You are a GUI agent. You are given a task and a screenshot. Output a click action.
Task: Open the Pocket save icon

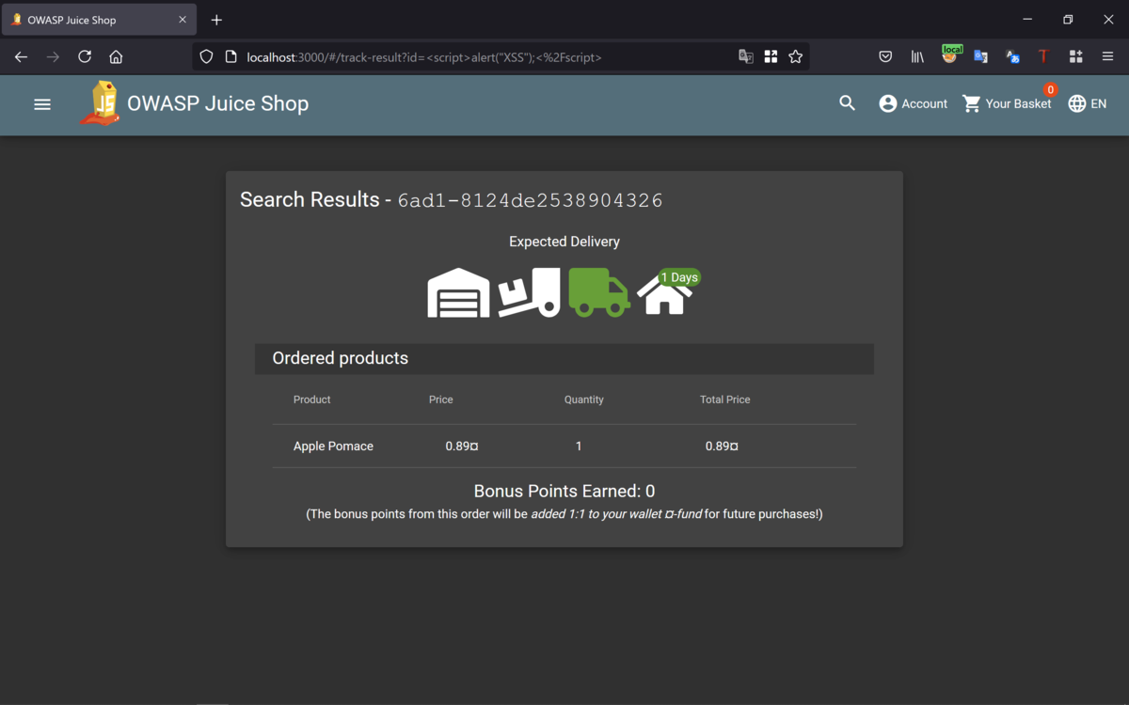[885, 56]
